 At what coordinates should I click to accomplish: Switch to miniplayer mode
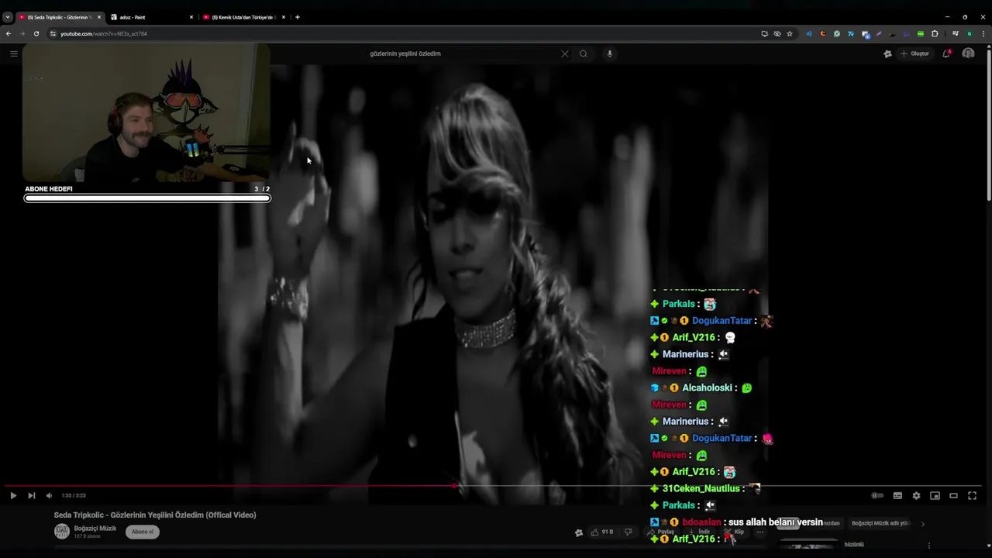pos(935,496)
